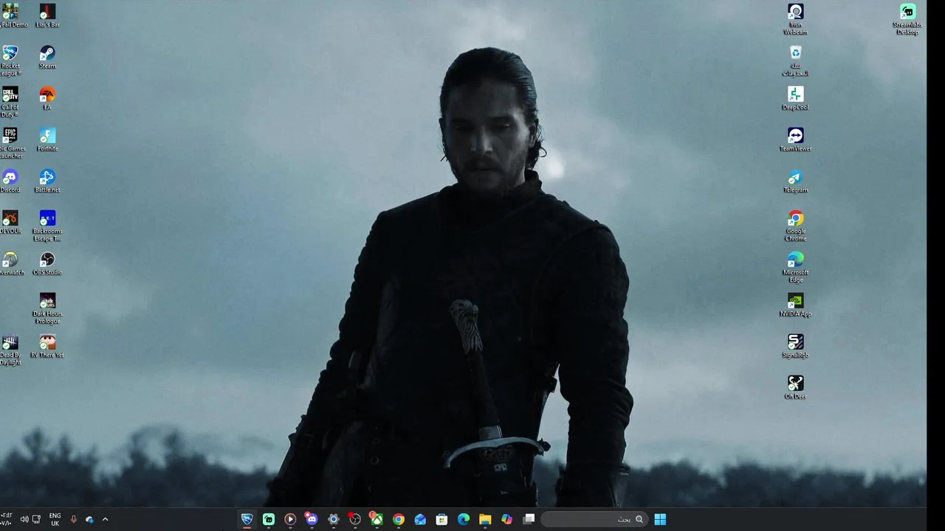Open Xbox app from the taskbar

pos(377,519)
